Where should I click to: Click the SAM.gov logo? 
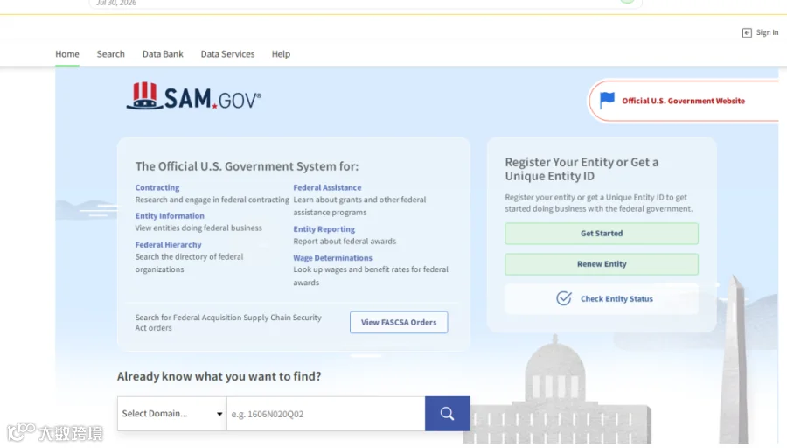pos(194,96)
